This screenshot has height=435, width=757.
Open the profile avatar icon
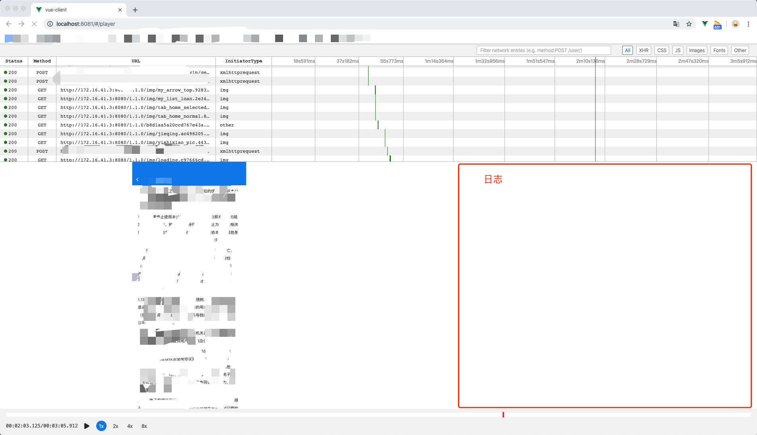736,24
